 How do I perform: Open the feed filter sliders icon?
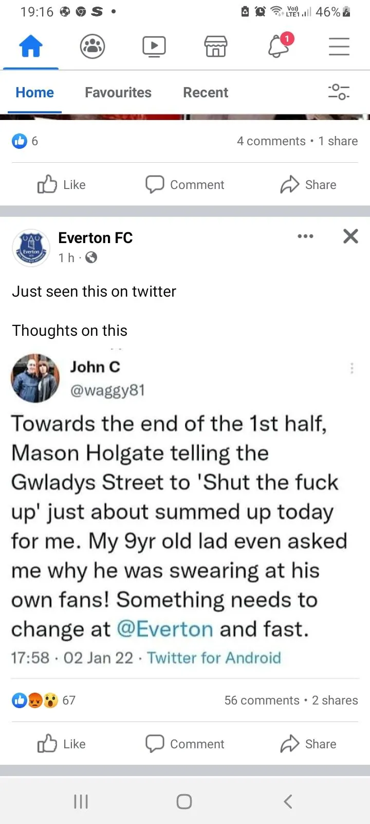coord(339,92)
